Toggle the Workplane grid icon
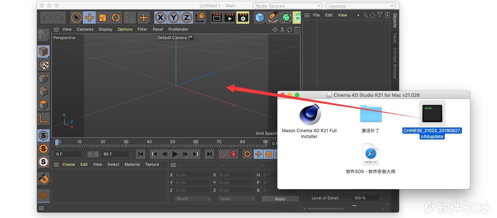The width and height of the screenshot is (497, 218). [43, 195]
